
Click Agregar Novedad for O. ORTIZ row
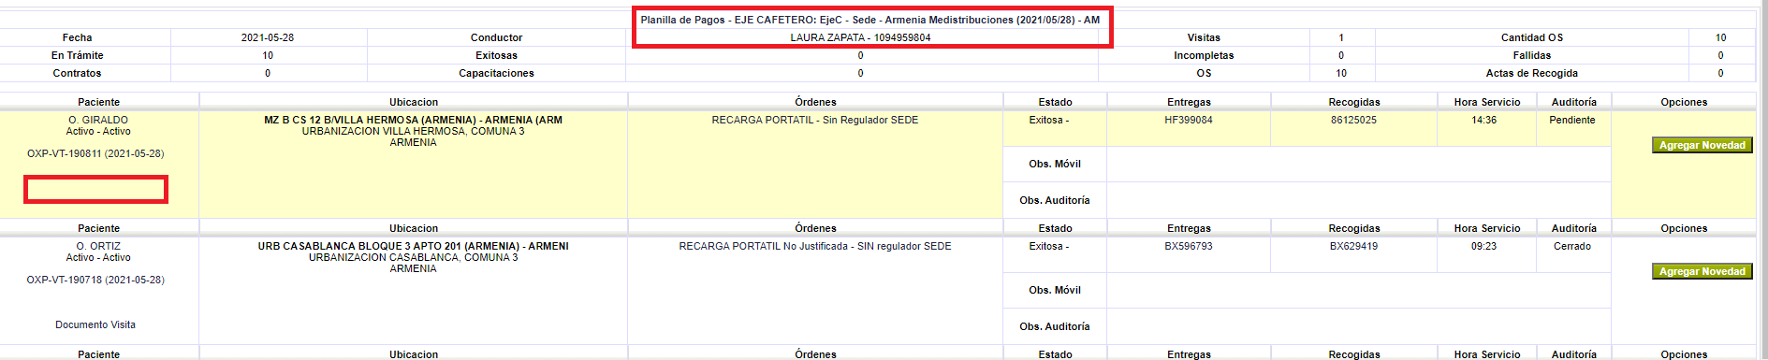[x=1702, y=271]
